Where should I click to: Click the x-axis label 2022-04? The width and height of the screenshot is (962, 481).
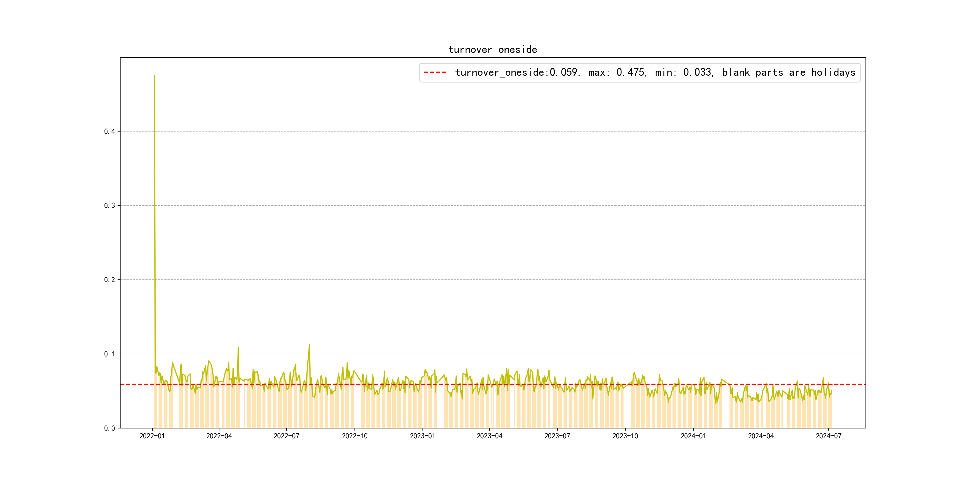point(219,436)
